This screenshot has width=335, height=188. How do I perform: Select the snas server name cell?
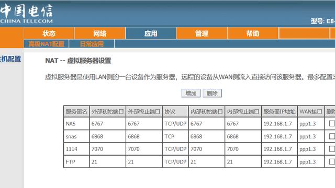pyautogui.click(x=76, y=136)
